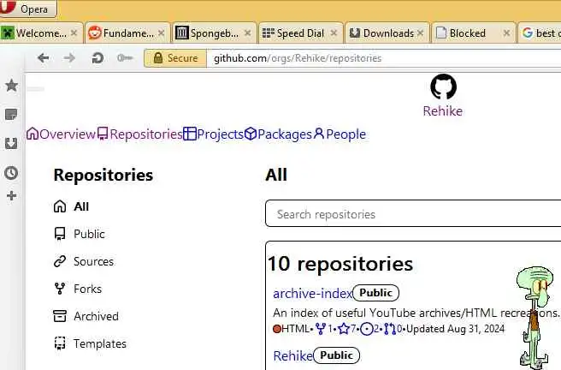The image size is (561, 370).
Task: Go back with the back arrow
Action: (44, 57)
